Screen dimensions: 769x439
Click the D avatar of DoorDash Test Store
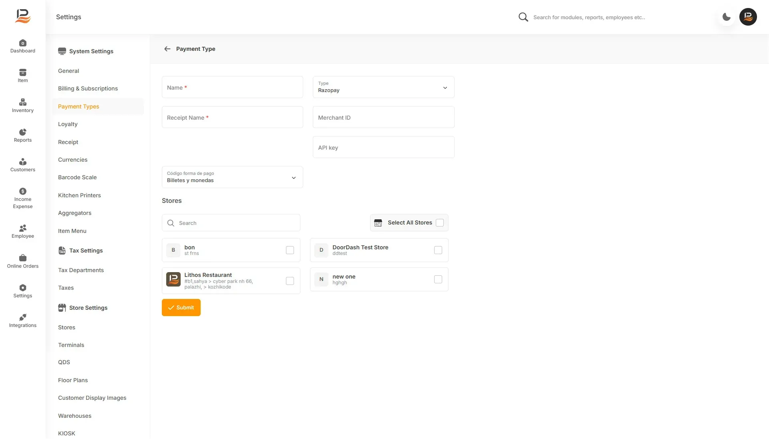pyautogui.click(x=321, y=250)
